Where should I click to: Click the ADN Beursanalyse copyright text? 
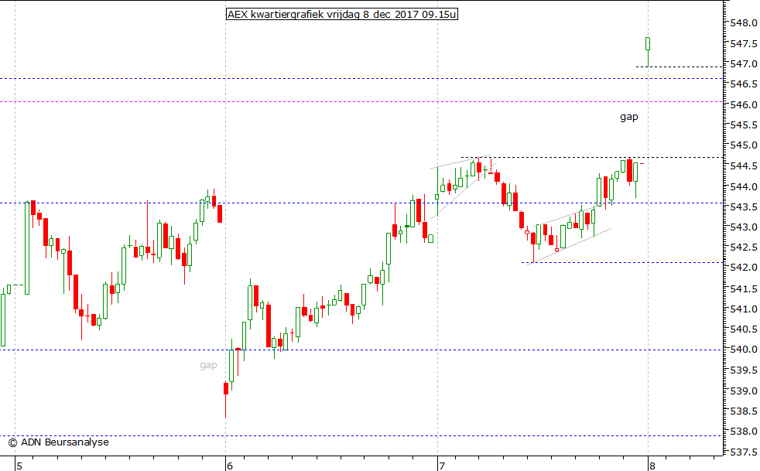click(x=59, y=442)
